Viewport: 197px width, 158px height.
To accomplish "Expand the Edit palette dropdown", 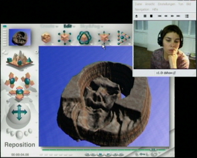I will click(x=69, y=26).
